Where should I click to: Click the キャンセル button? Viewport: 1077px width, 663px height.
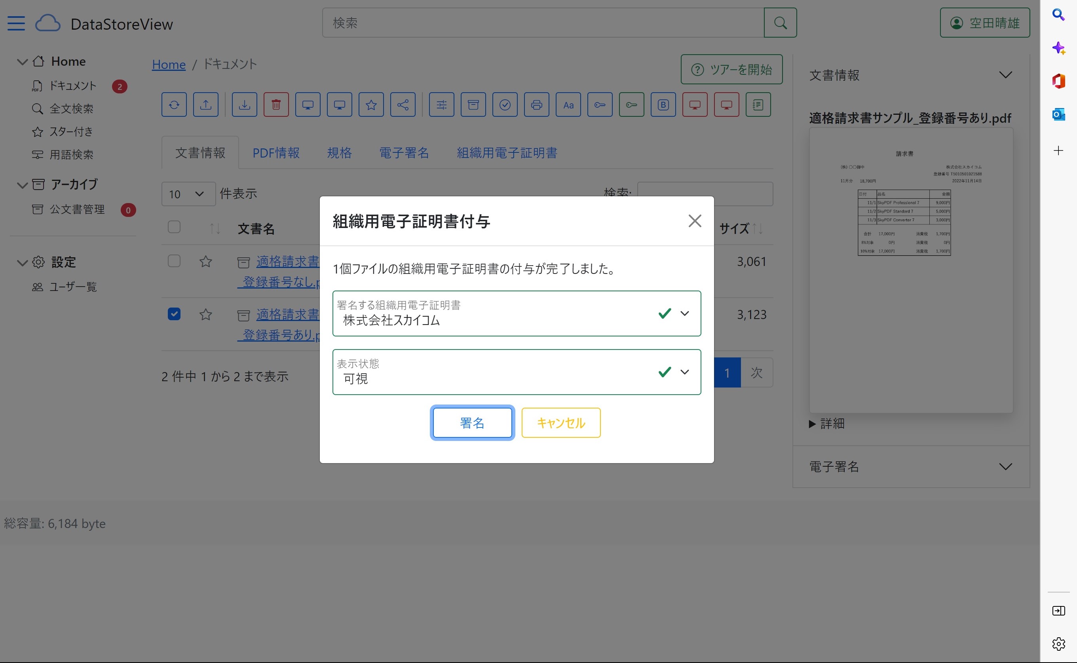click(x=560, y=423)
